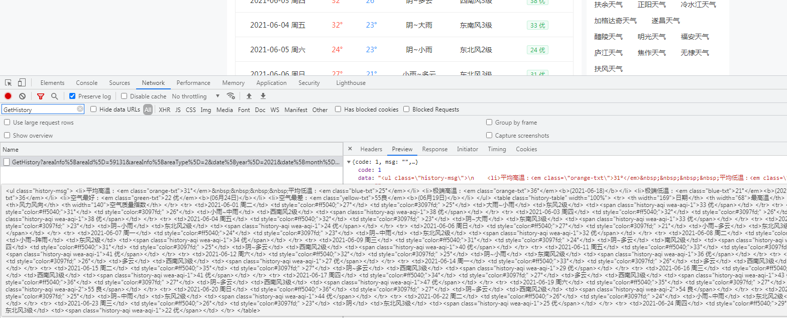Open the Lighthouse panel
This screenshot has width=787, height=318.
point(351,83)
